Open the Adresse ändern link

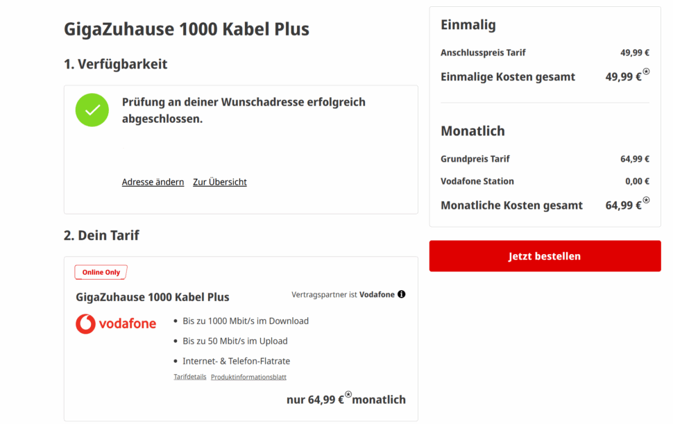153,182
